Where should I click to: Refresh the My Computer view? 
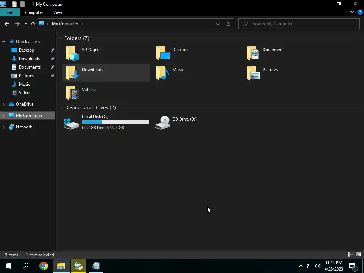coord(229,24)
